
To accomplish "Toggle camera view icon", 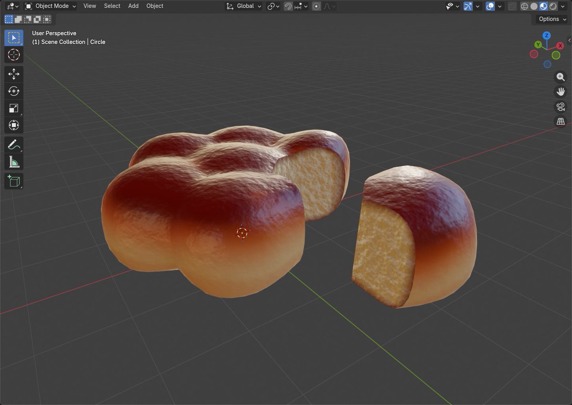I will point(561,106).
